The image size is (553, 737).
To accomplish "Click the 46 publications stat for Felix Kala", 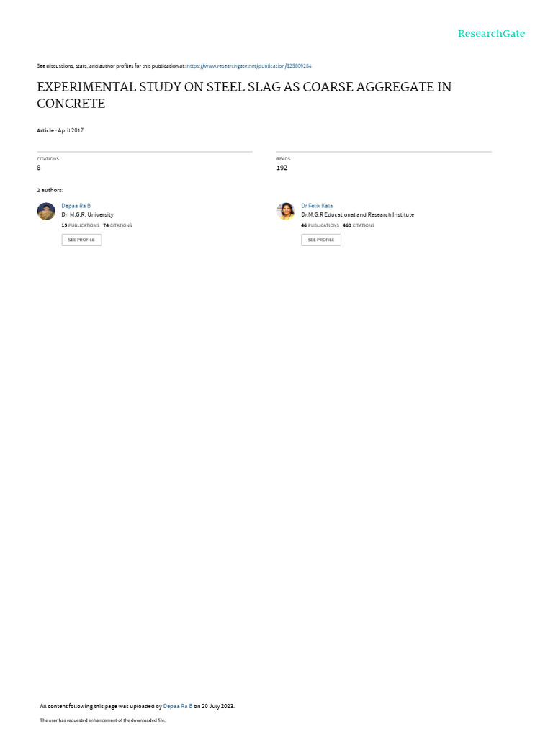I will (320, 225).
